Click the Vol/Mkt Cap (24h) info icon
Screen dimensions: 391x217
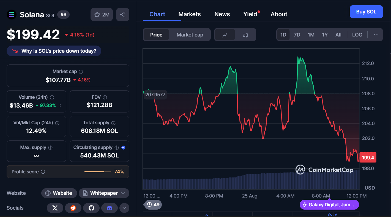click(x=58, y=123)
